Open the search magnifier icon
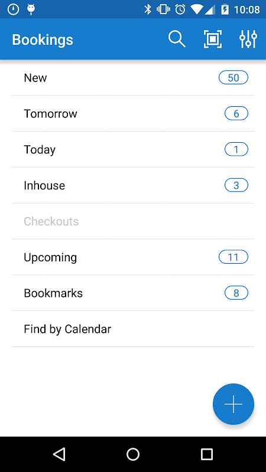 pos(177,39)
